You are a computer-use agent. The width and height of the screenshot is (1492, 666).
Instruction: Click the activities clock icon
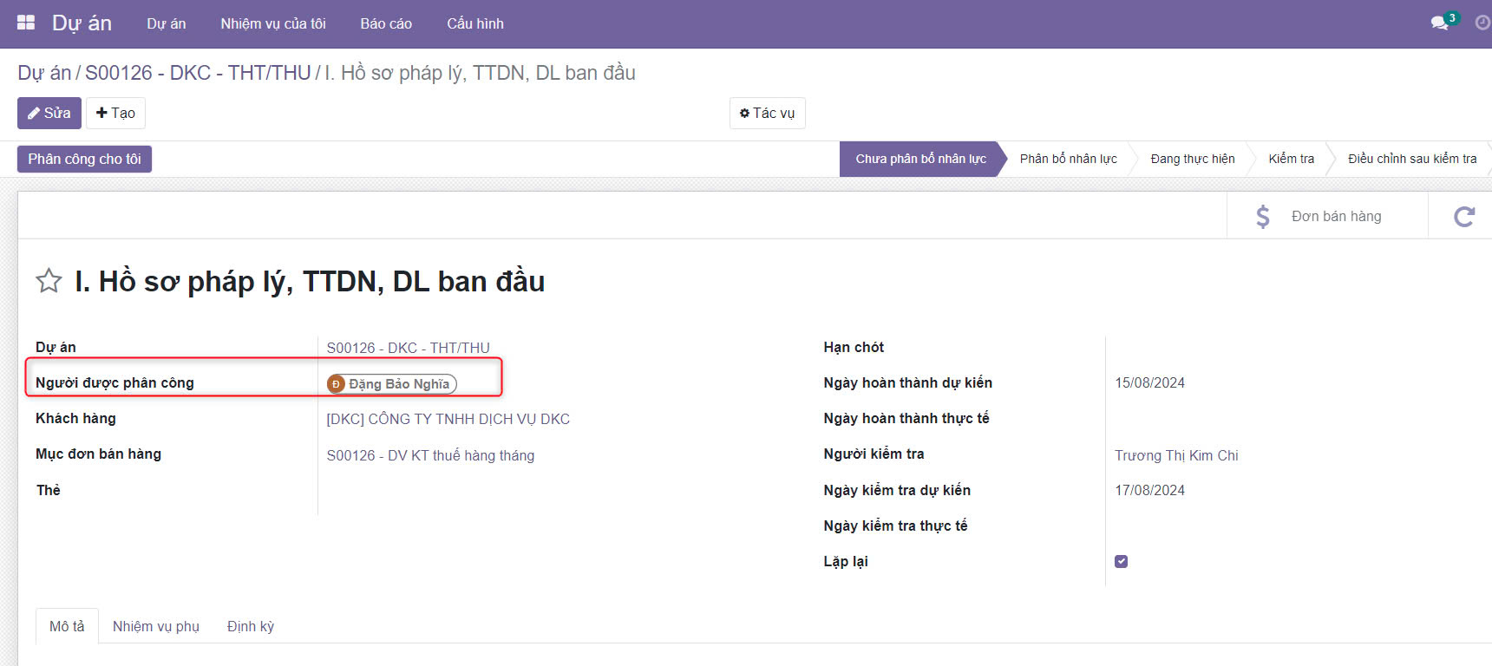point(1482,23)
